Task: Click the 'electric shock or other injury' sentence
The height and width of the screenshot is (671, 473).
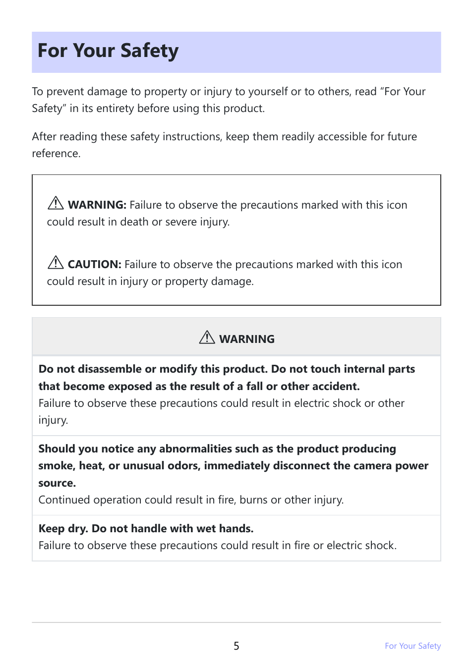Action: coord(222,411)
